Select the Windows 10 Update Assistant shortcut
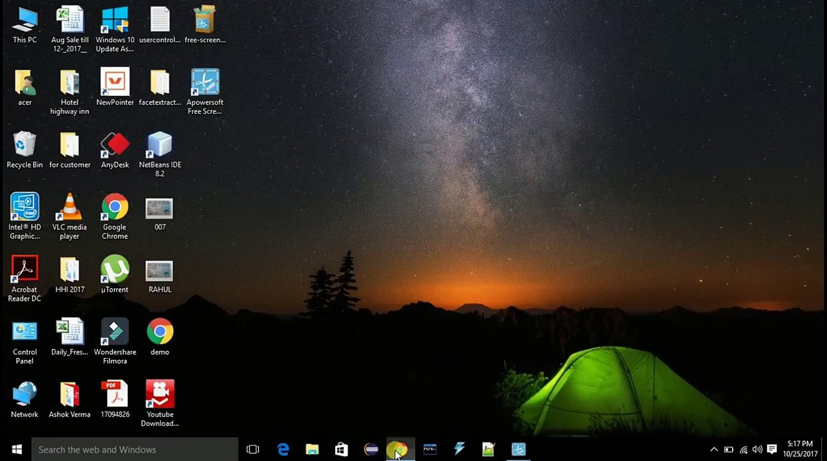Viewport: 827px width, 461px height. (115, 29)
